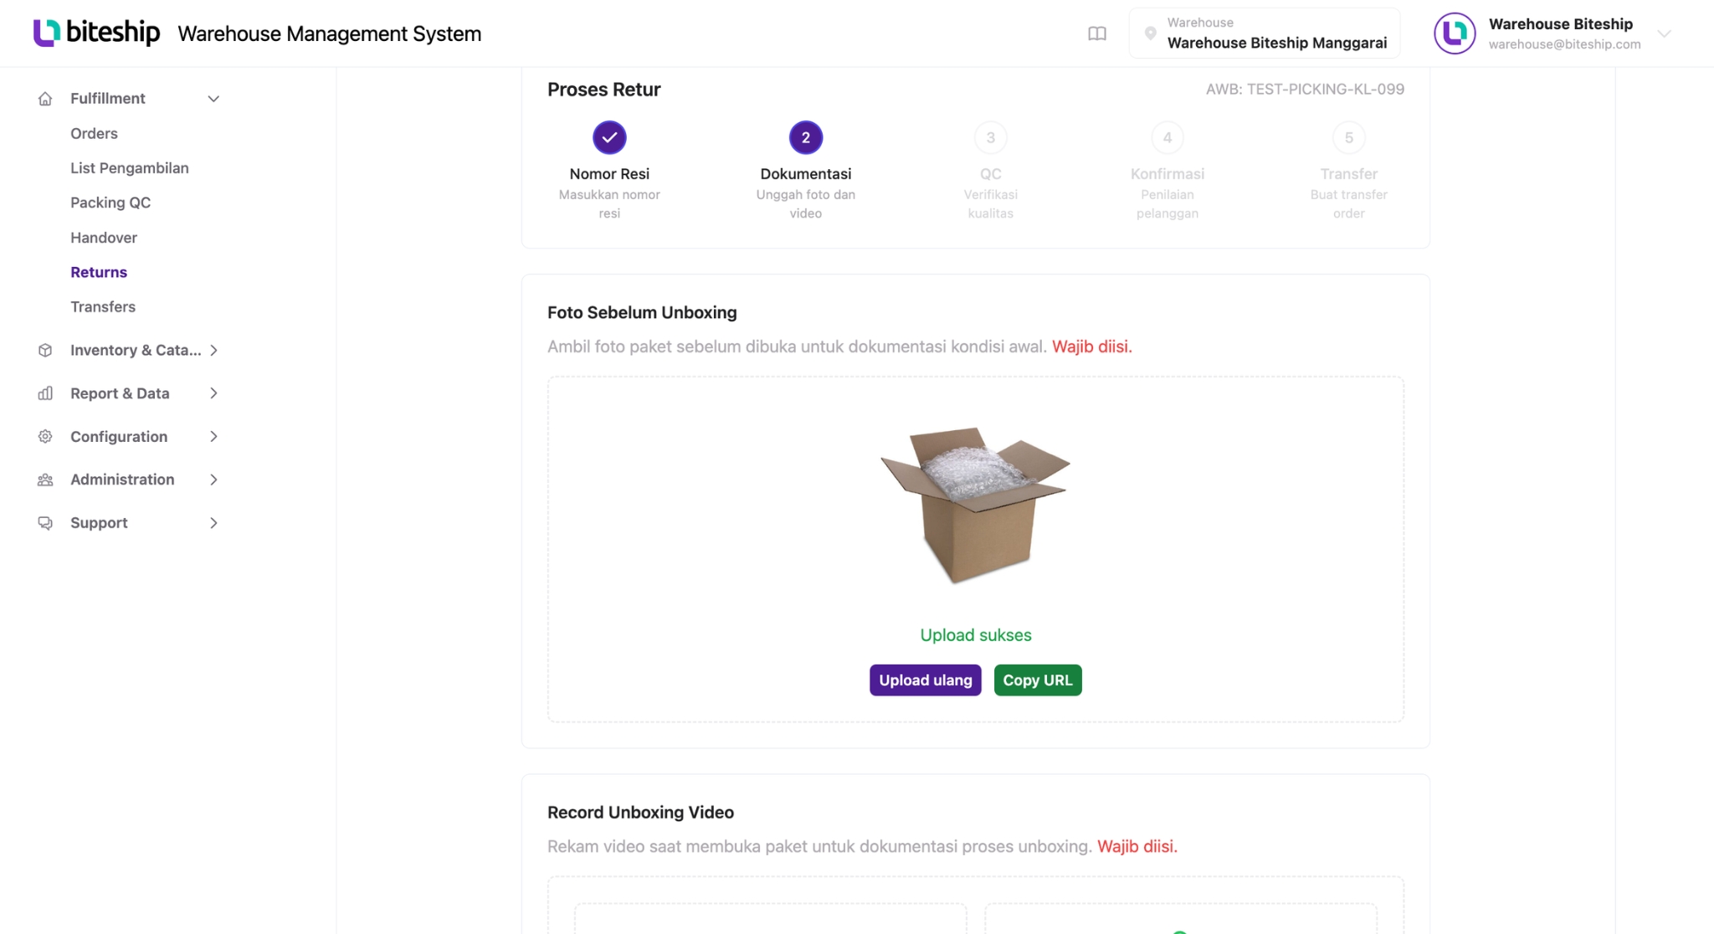The height and width of the screenshot is (934, 1714).
Task: Open the Transfers sidebar item
Action: point(103,306)
